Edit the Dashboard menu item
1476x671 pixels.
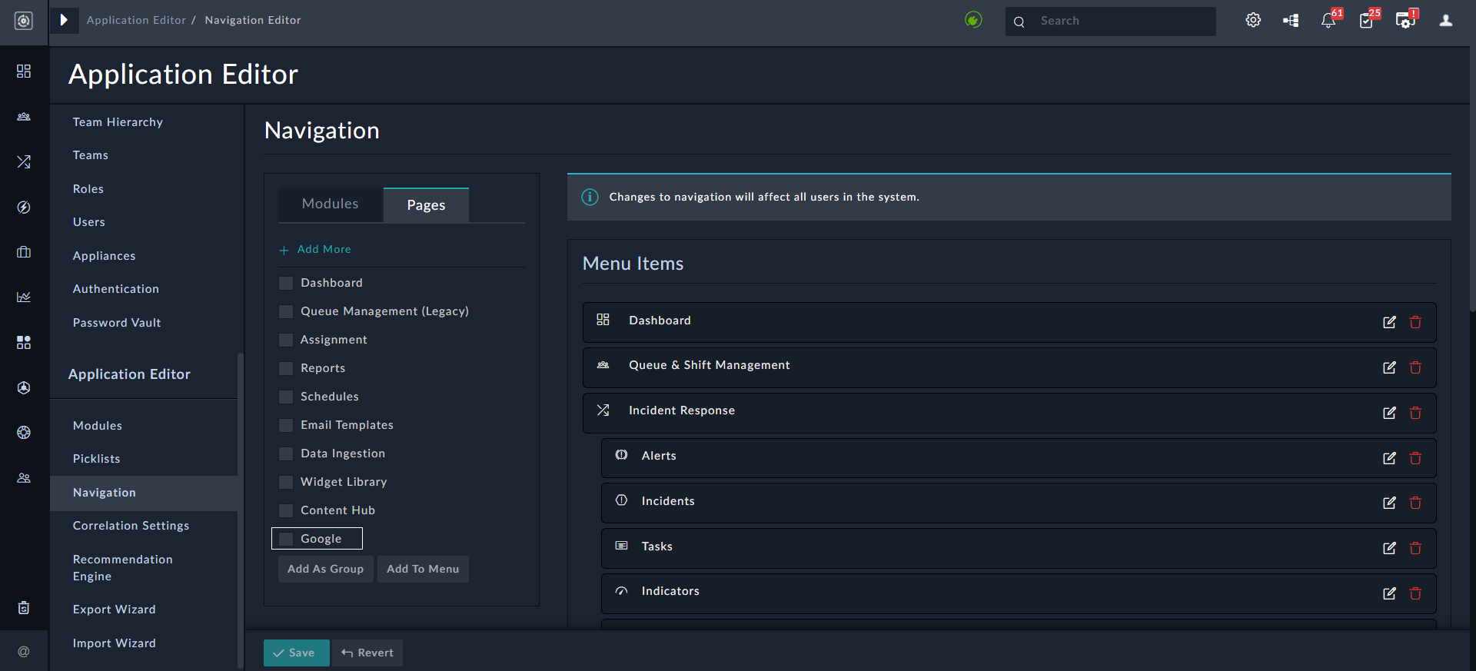click(x=1389, y=322)
